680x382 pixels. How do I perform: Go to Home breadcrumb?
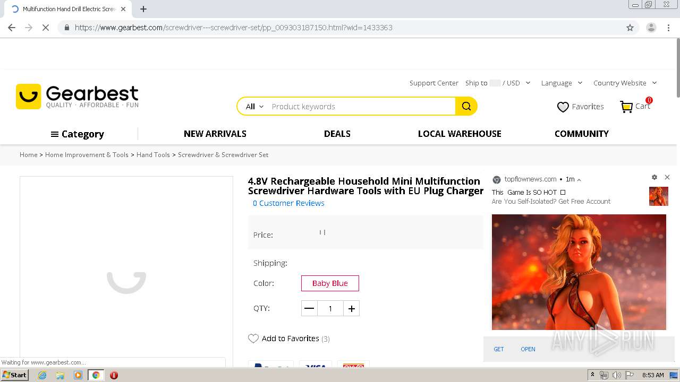[x=29, y=155]
